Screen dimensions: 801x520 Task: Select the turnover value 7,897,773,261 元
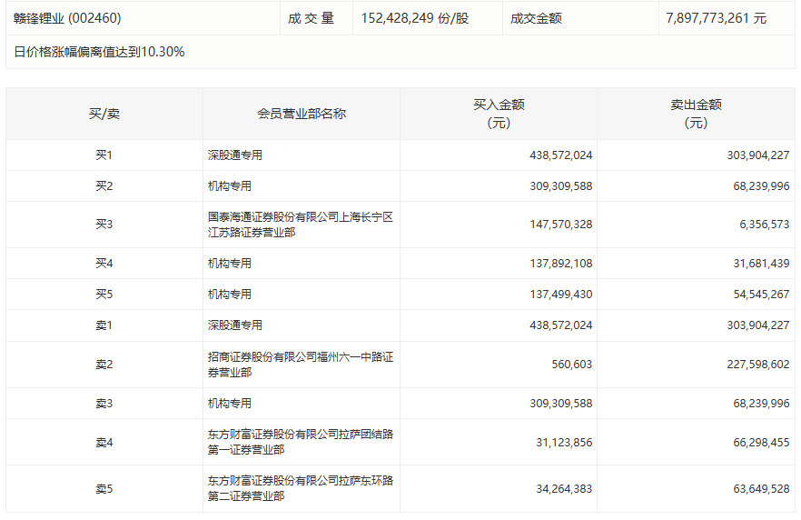click(717, 18)
